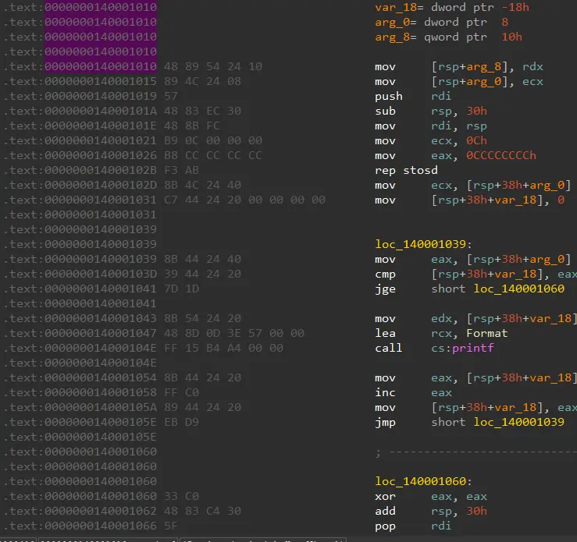Screen dimensions: 577x542
Task: Select the pop rdi instruction
Action: tap(413, 526)
